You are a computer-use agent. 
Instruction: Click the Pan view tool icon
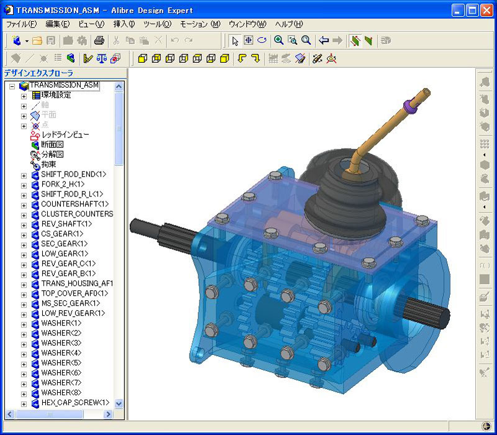[248, 41]
